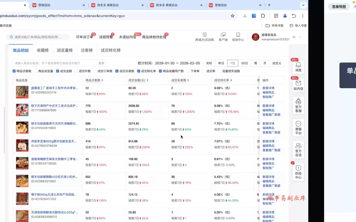Open 智能推广 for 盛隆斋糖醇芝麻条 product
Viewport: 356px width, 222px height.
(x=268, y=168)
